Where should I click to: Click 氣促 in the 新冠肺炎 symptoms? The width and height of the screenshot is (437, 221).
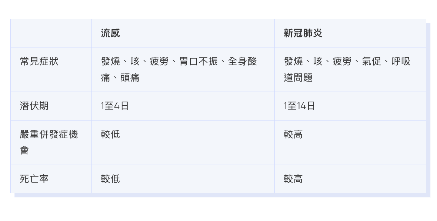click(371, 62)
